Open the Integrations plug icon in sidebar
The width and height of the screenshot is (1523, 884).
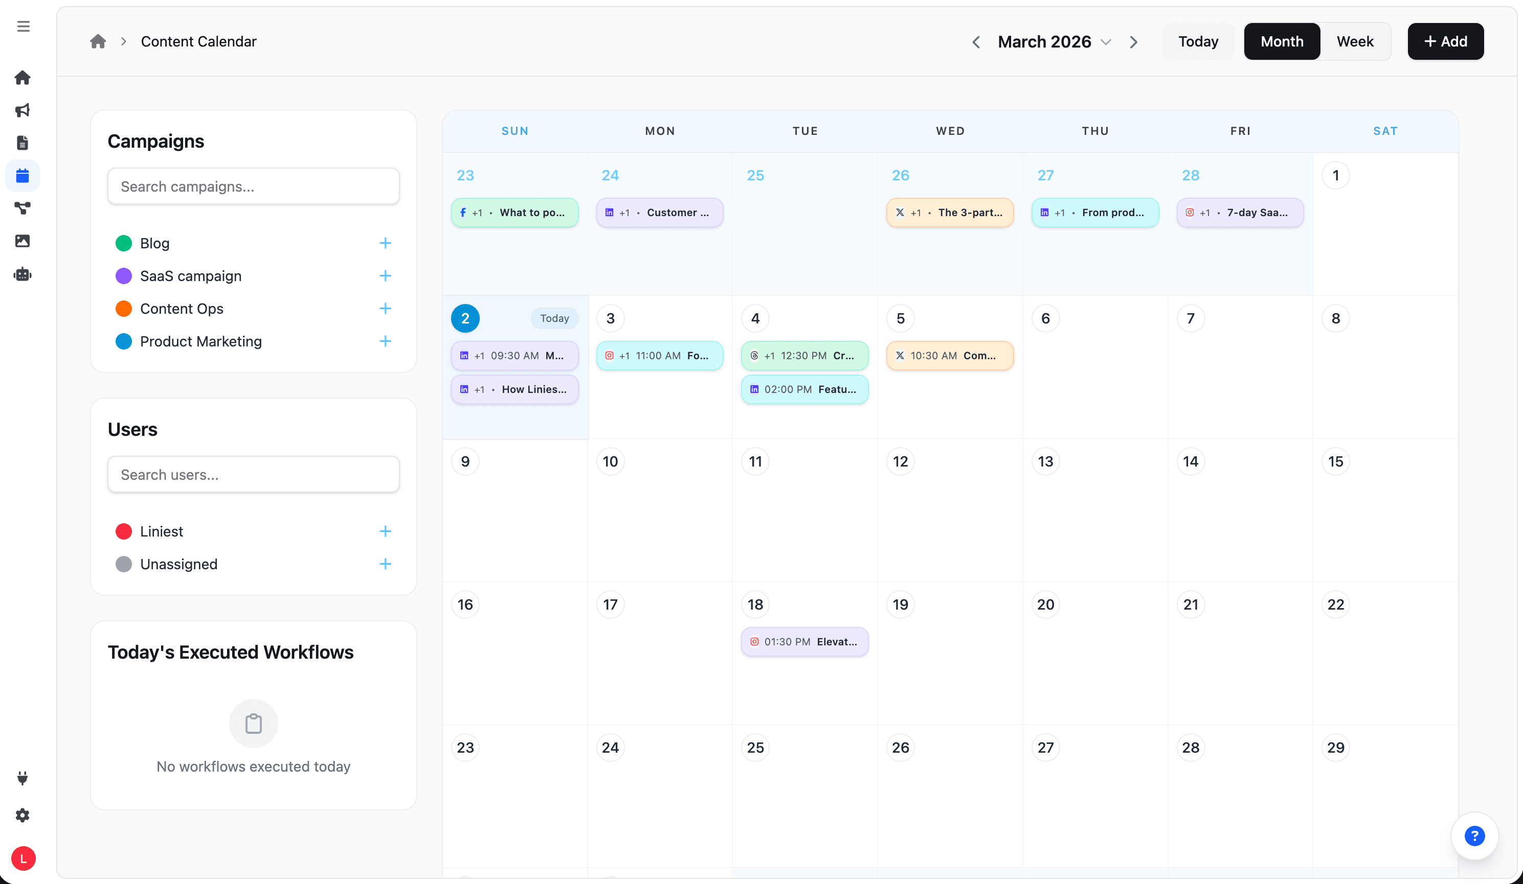pos(23,778)
